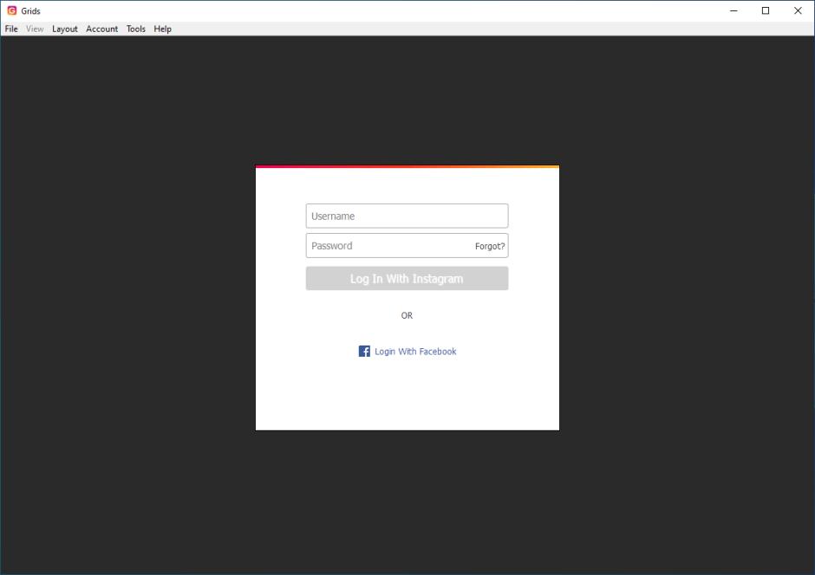Click the Facebook logo icon
This screenshot has height=575, width=815.
(x=364, y=352)
